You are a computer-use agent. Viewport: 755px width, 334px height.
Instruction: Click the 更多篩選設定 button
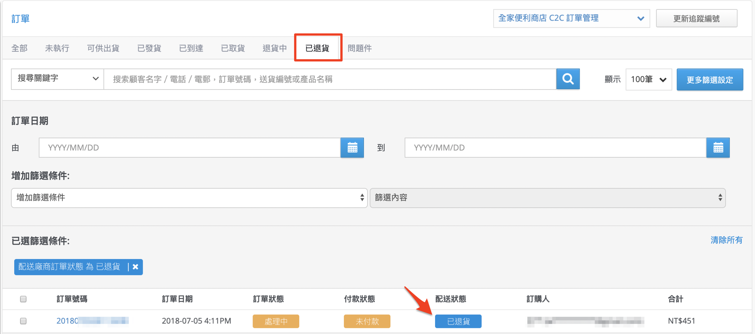click(x=710, y=79)
